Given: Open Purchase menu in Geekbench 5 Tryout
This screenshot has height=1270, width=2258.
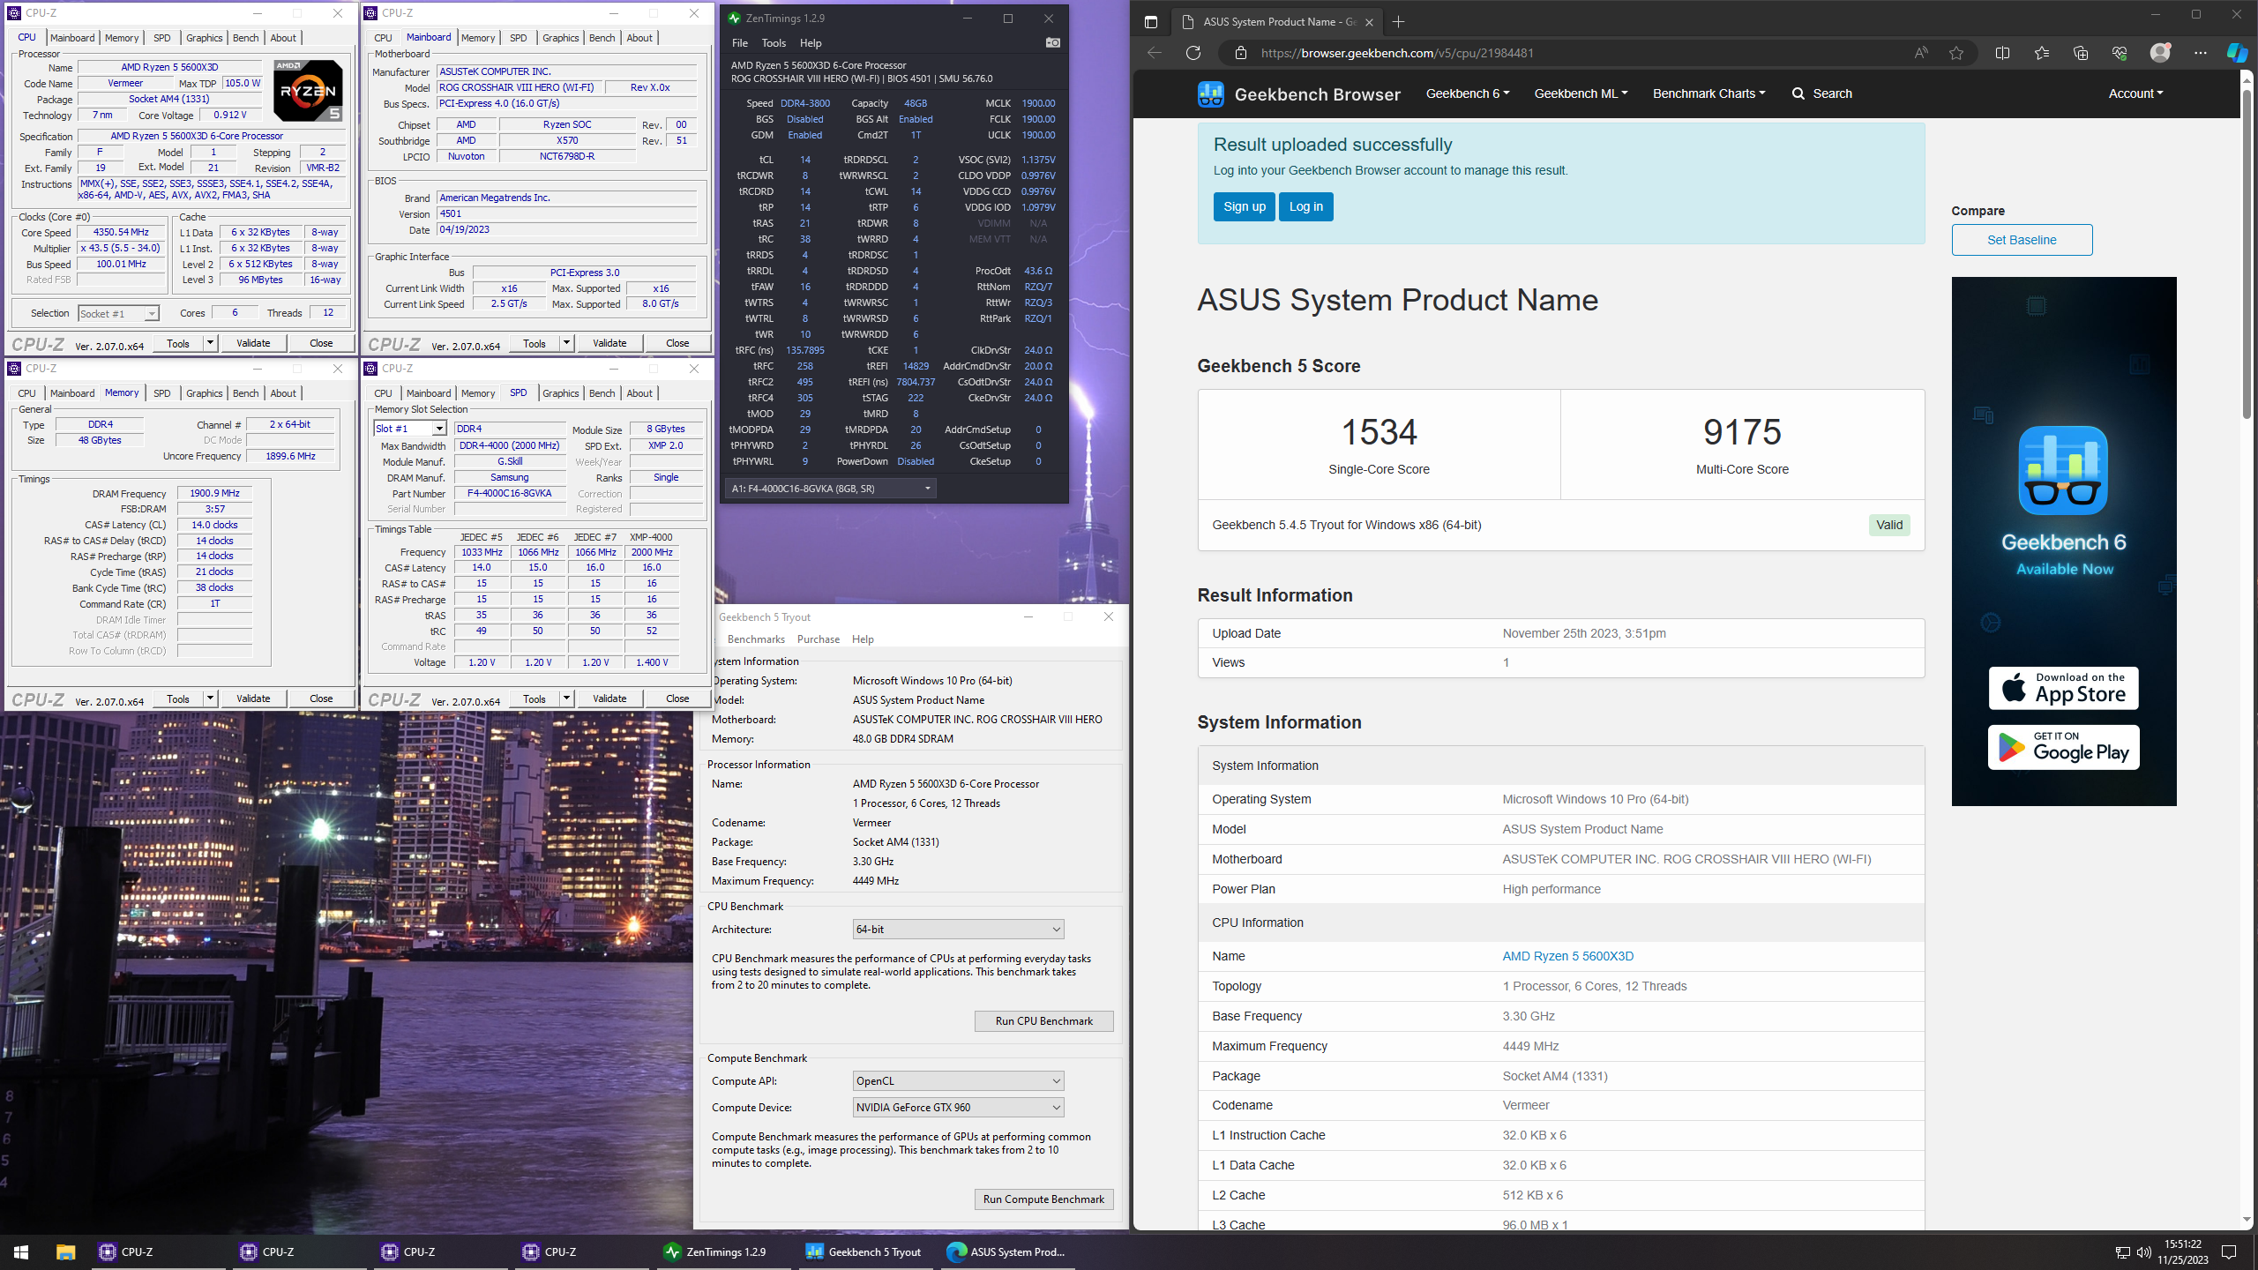Looking at the screenshot, I should pos(818,639).
